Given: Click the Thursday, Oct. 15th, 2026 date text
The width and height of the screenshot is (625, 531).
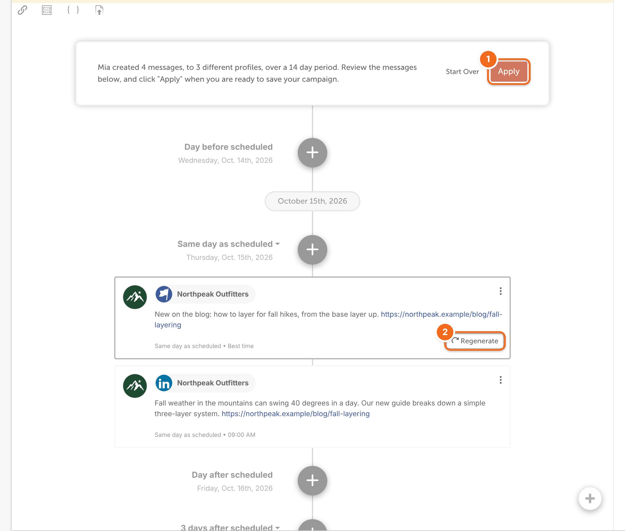Looking at the screenshot, I should tap(229, 258).
